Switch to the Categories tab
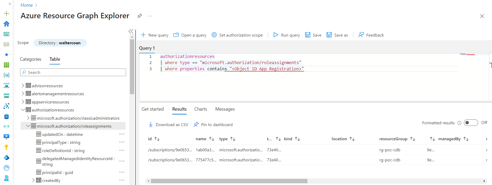492x185 pixels. click(30, 59)
